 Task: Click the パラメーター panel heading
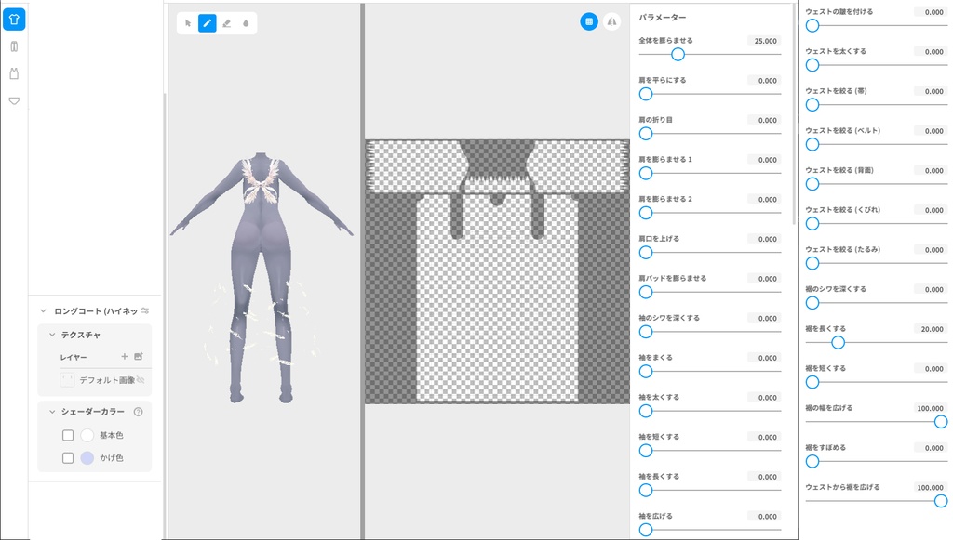pyautogui.click(x=663, y=18)
